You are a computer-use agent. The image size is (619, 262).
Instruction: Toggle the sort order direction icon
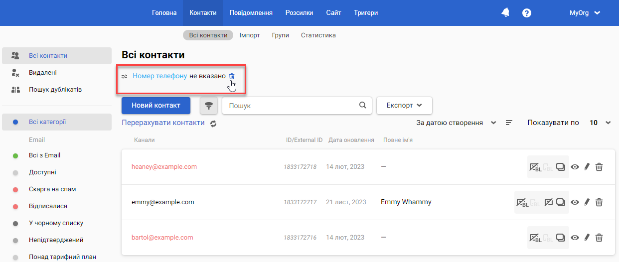coord(509,123)
